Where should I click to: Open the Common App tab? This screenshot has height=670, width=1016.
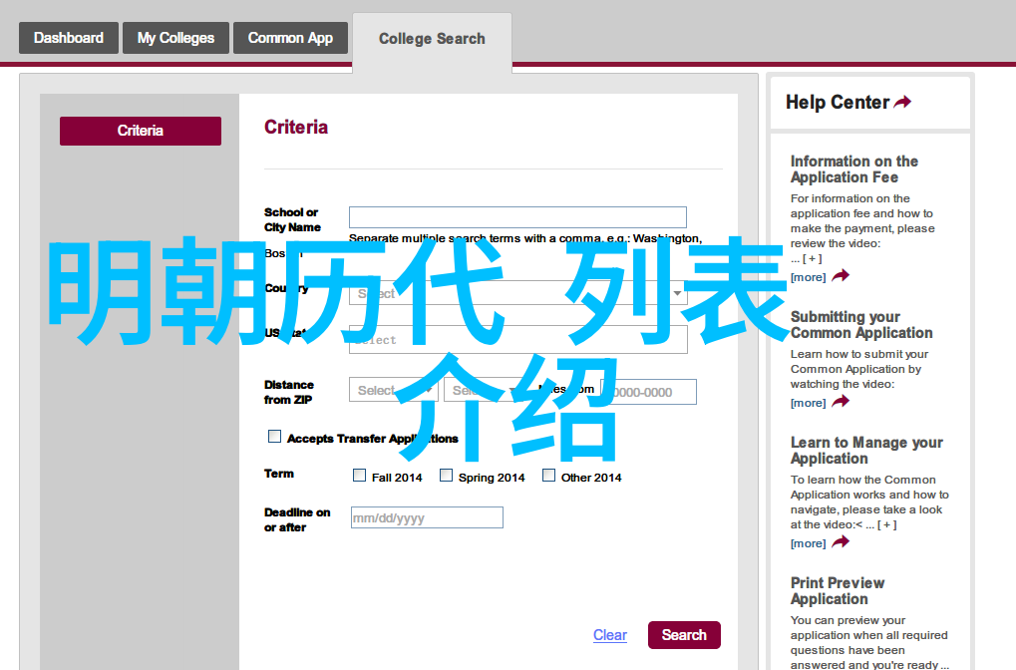click(290, 38)
